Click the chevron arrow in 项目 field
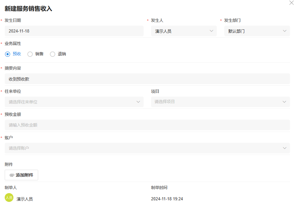This screenshot has height=215, width=295. (x=284, y=102)
